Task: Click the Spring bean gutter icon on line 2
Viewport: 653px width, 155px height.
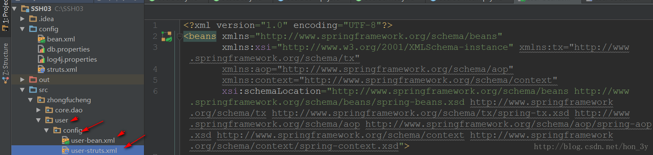Action: [166, 36]
